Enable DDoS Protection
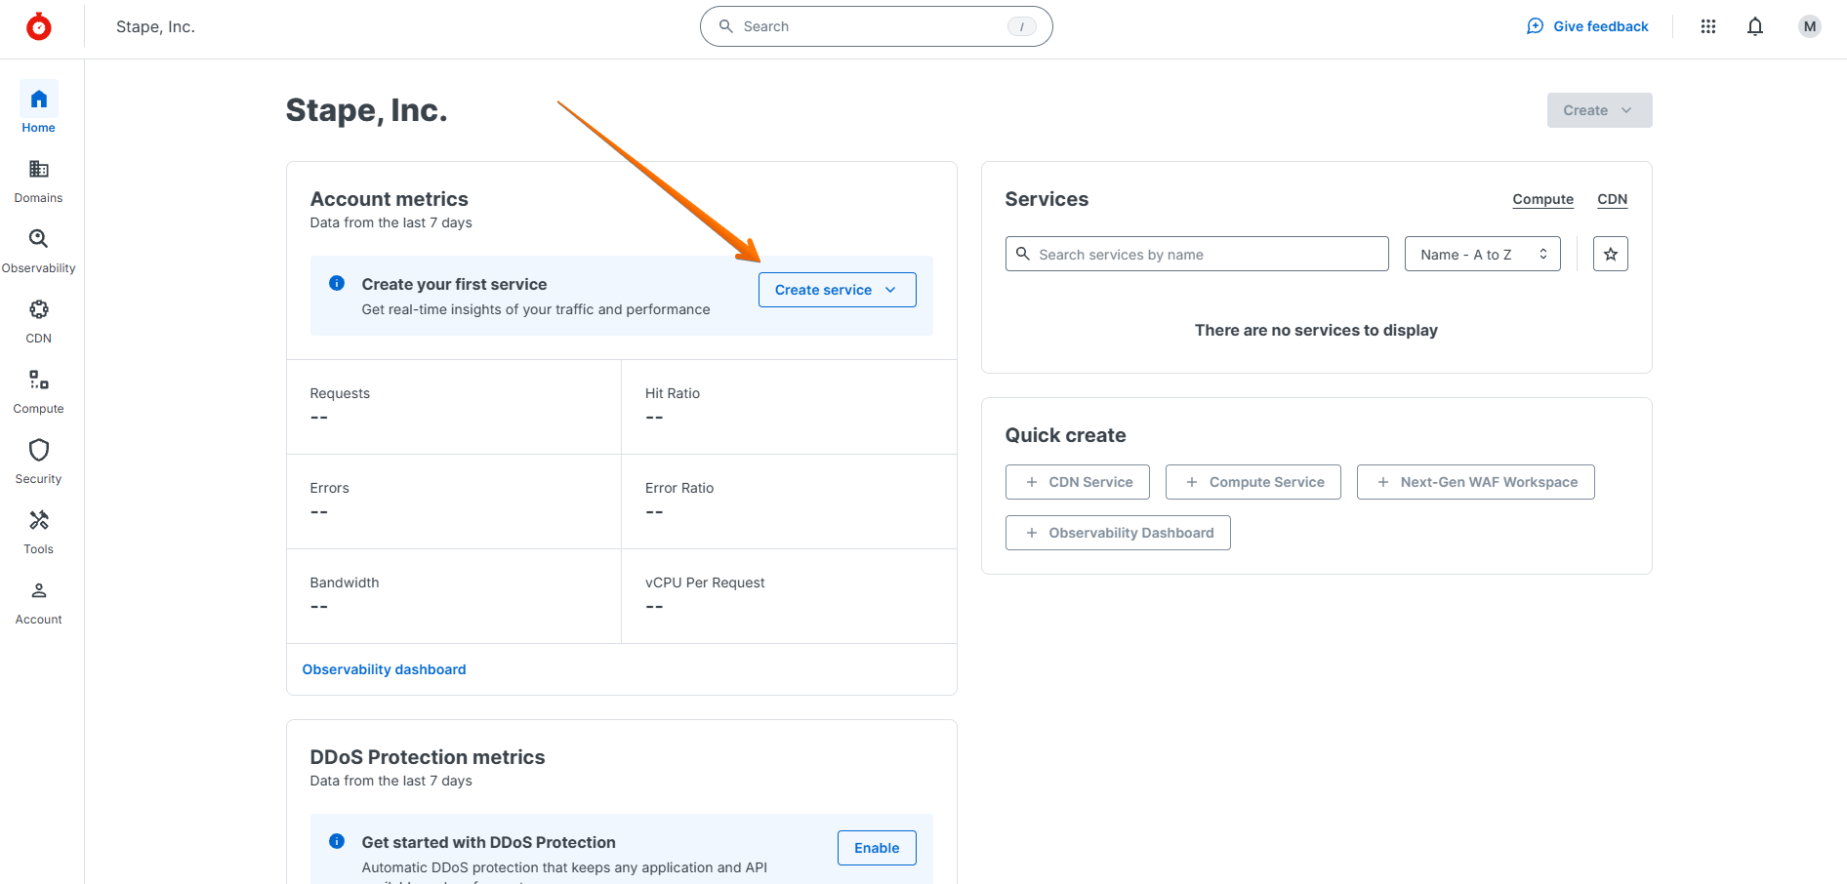The width and height of the screenshot is (1847, 884). coord(877,848)
